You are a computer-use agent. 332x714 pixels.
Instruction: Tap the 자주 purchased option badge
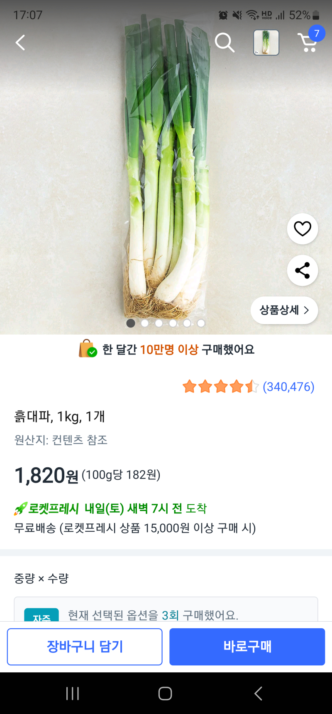click(41, 616)
